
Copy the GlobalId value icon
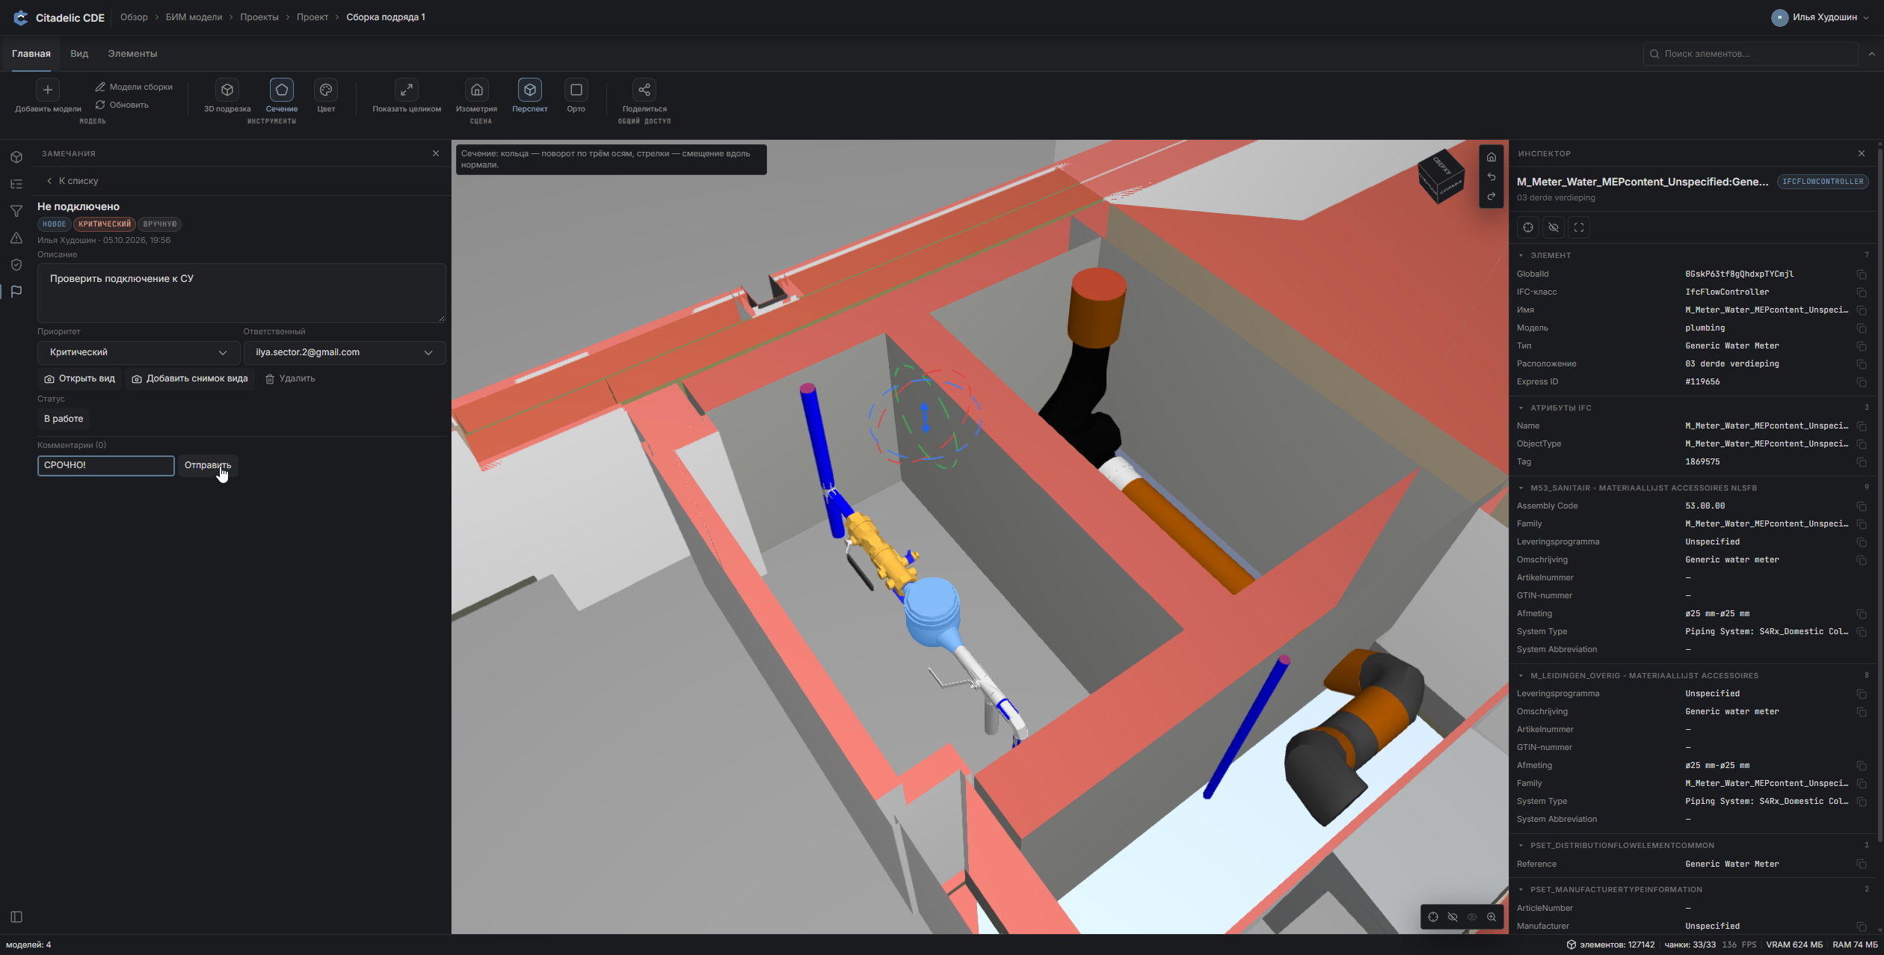click(1862, 274)
